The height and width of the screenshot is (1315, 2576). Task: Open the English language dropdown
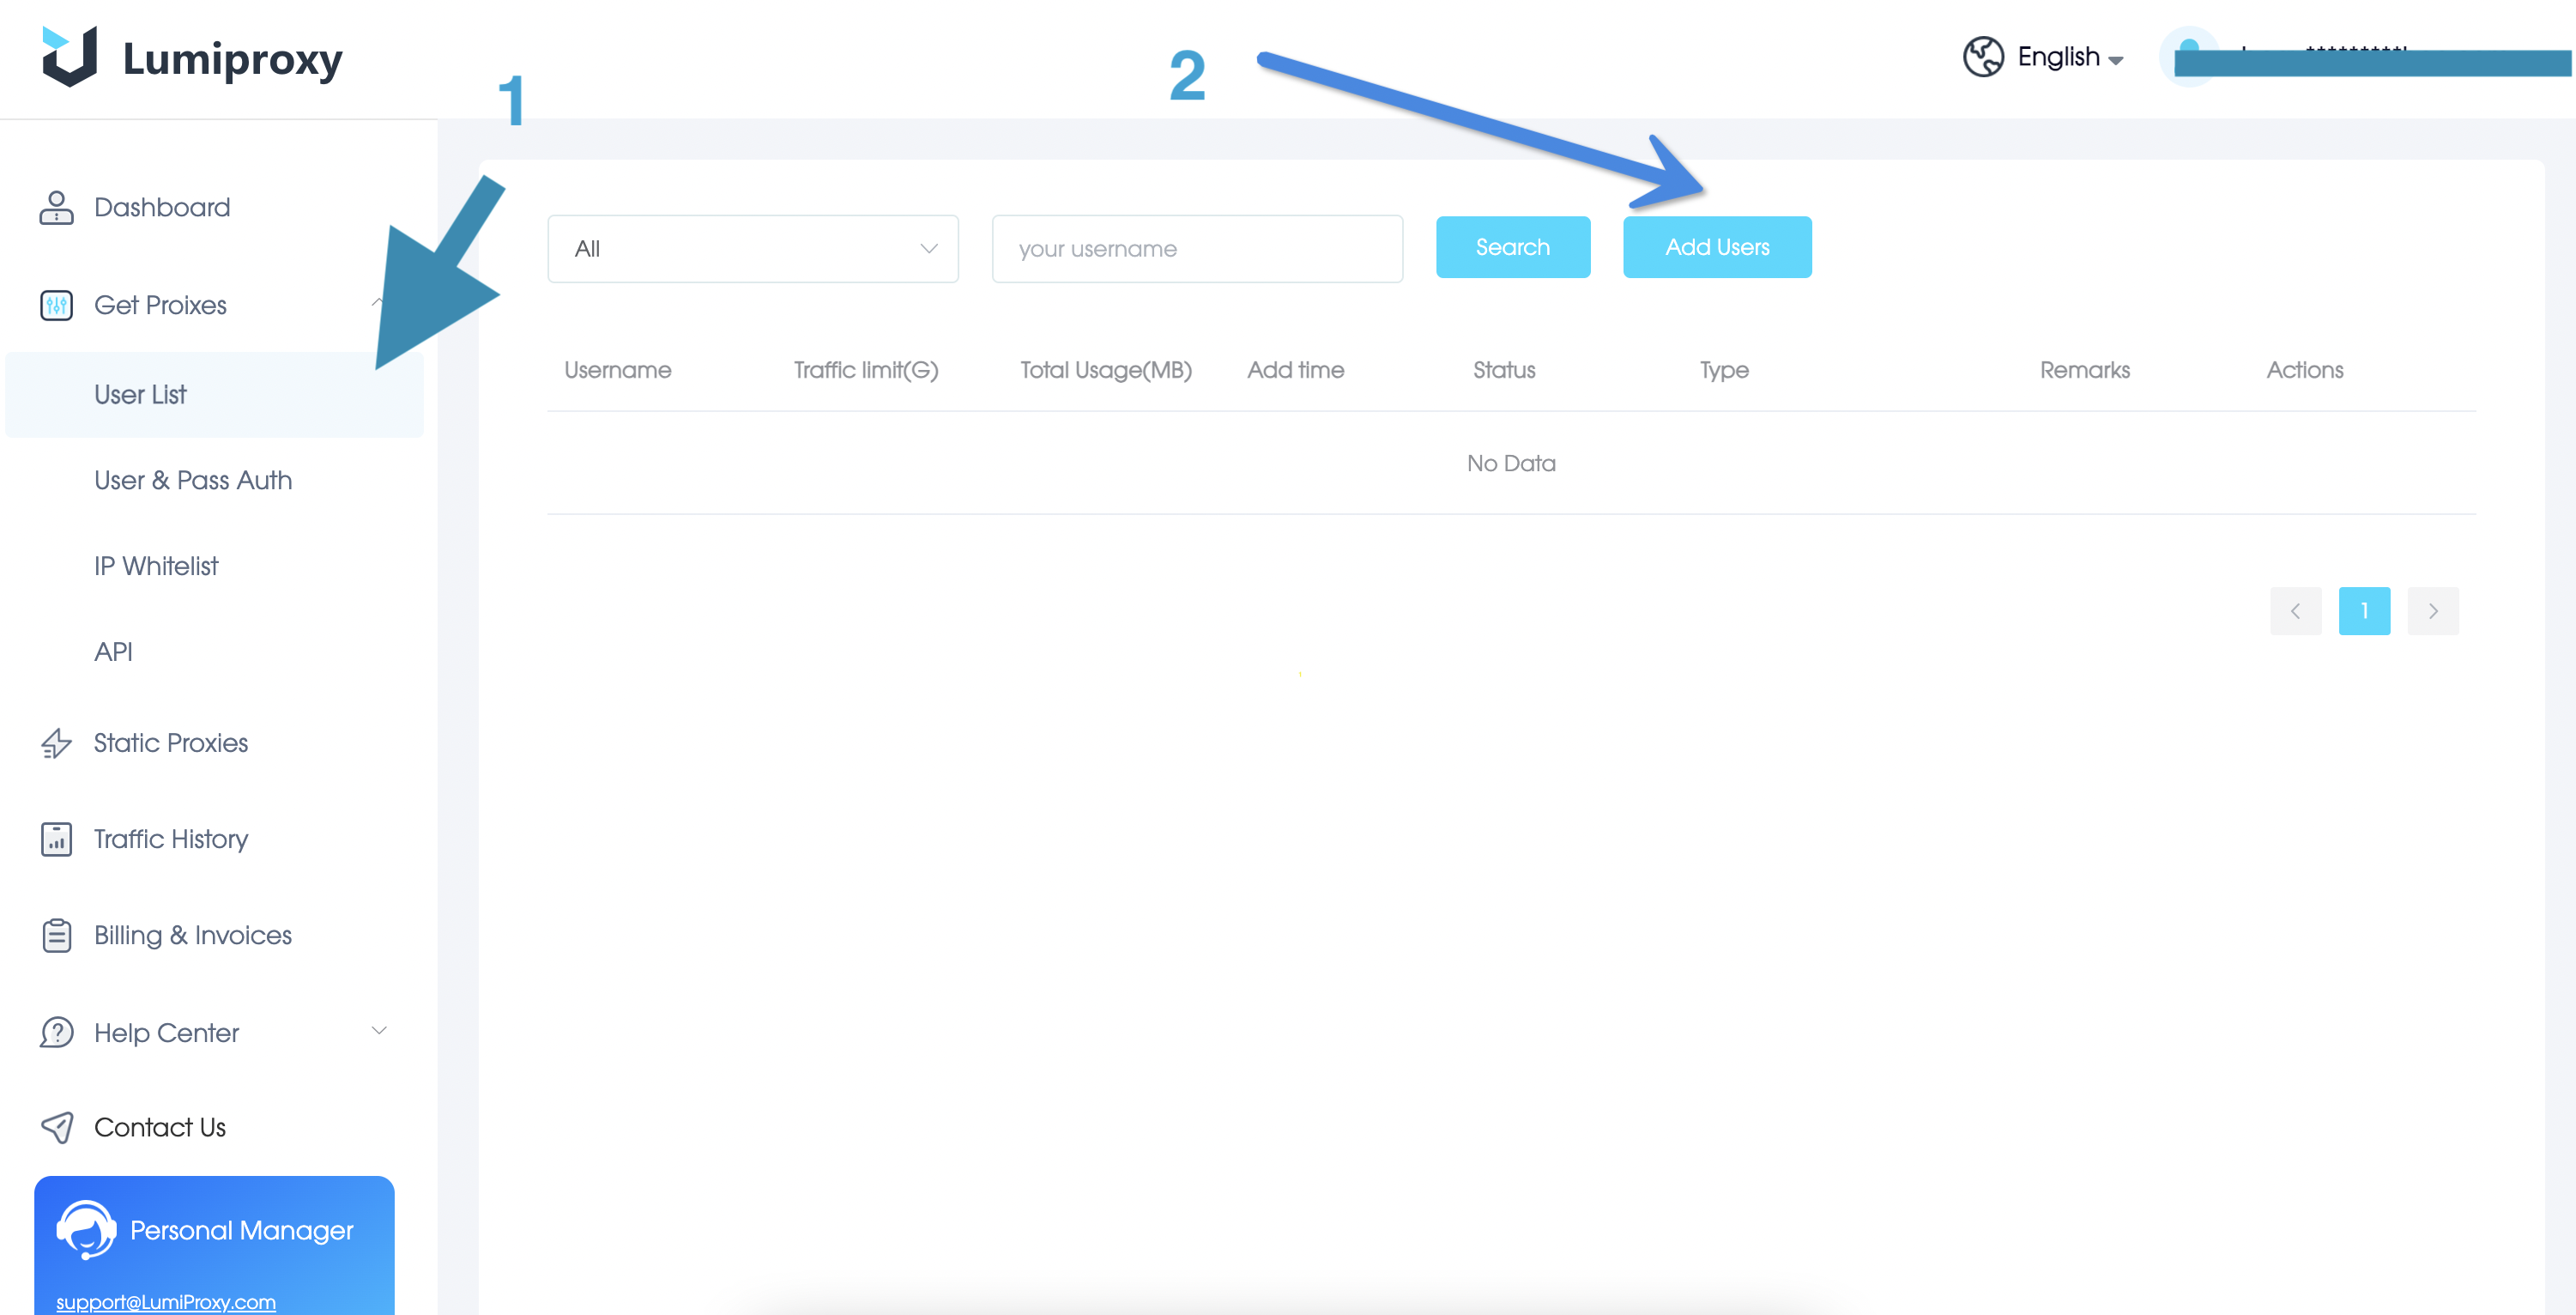click(2070, 58)
